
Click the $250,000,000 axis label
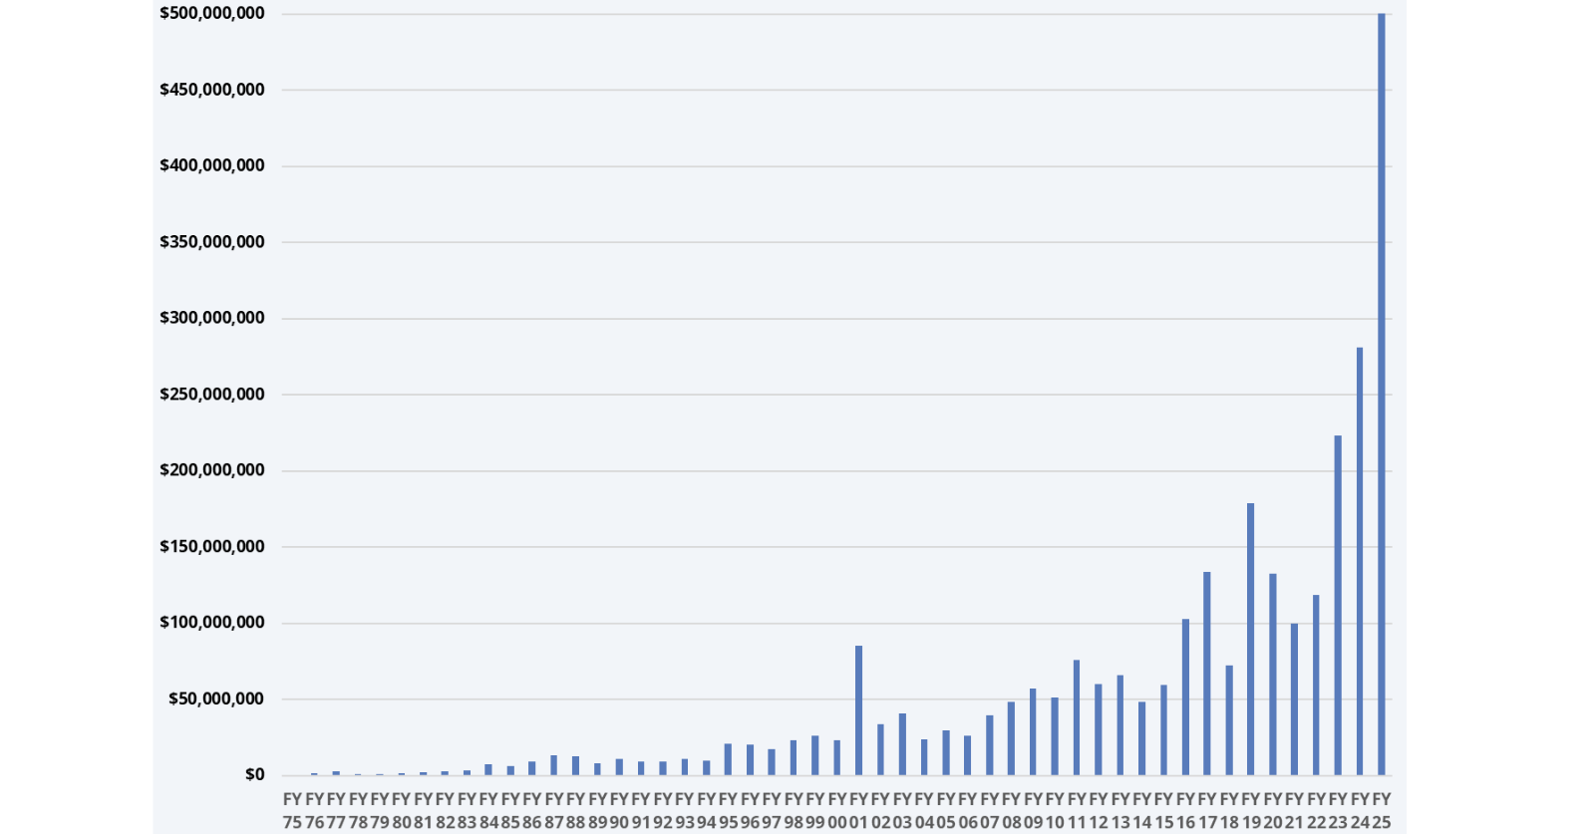[x=212, y=395]
